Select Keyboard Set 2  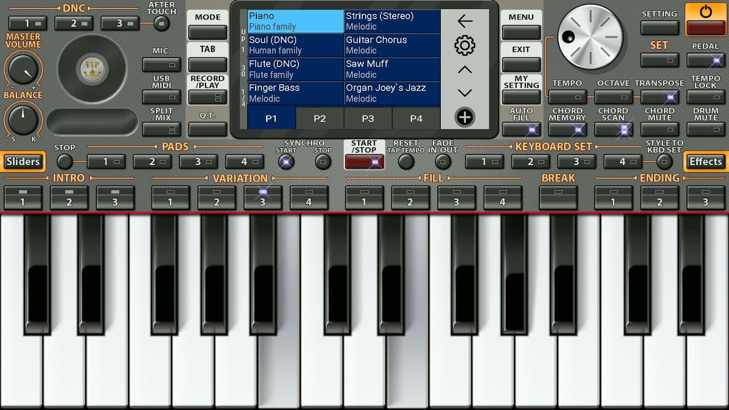[x=530, y=162]
